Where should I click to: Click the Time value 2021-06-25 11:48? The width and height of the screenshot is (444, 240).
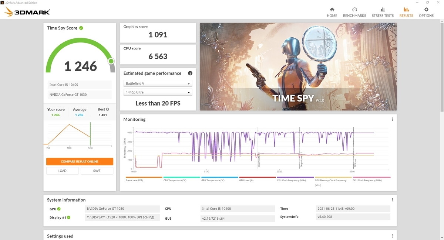pos(353,209)
